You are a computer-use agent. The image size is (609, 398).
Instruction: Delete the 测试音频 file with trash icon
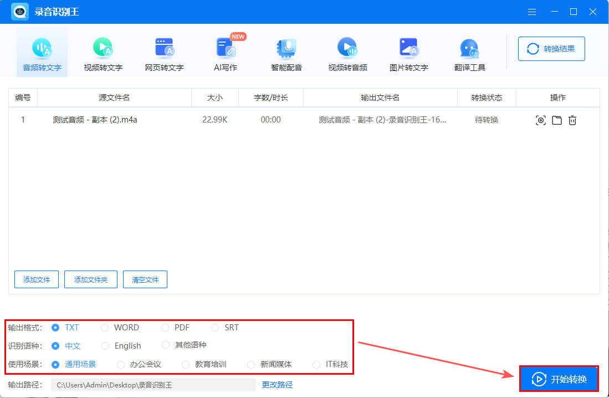pos(572,120)
